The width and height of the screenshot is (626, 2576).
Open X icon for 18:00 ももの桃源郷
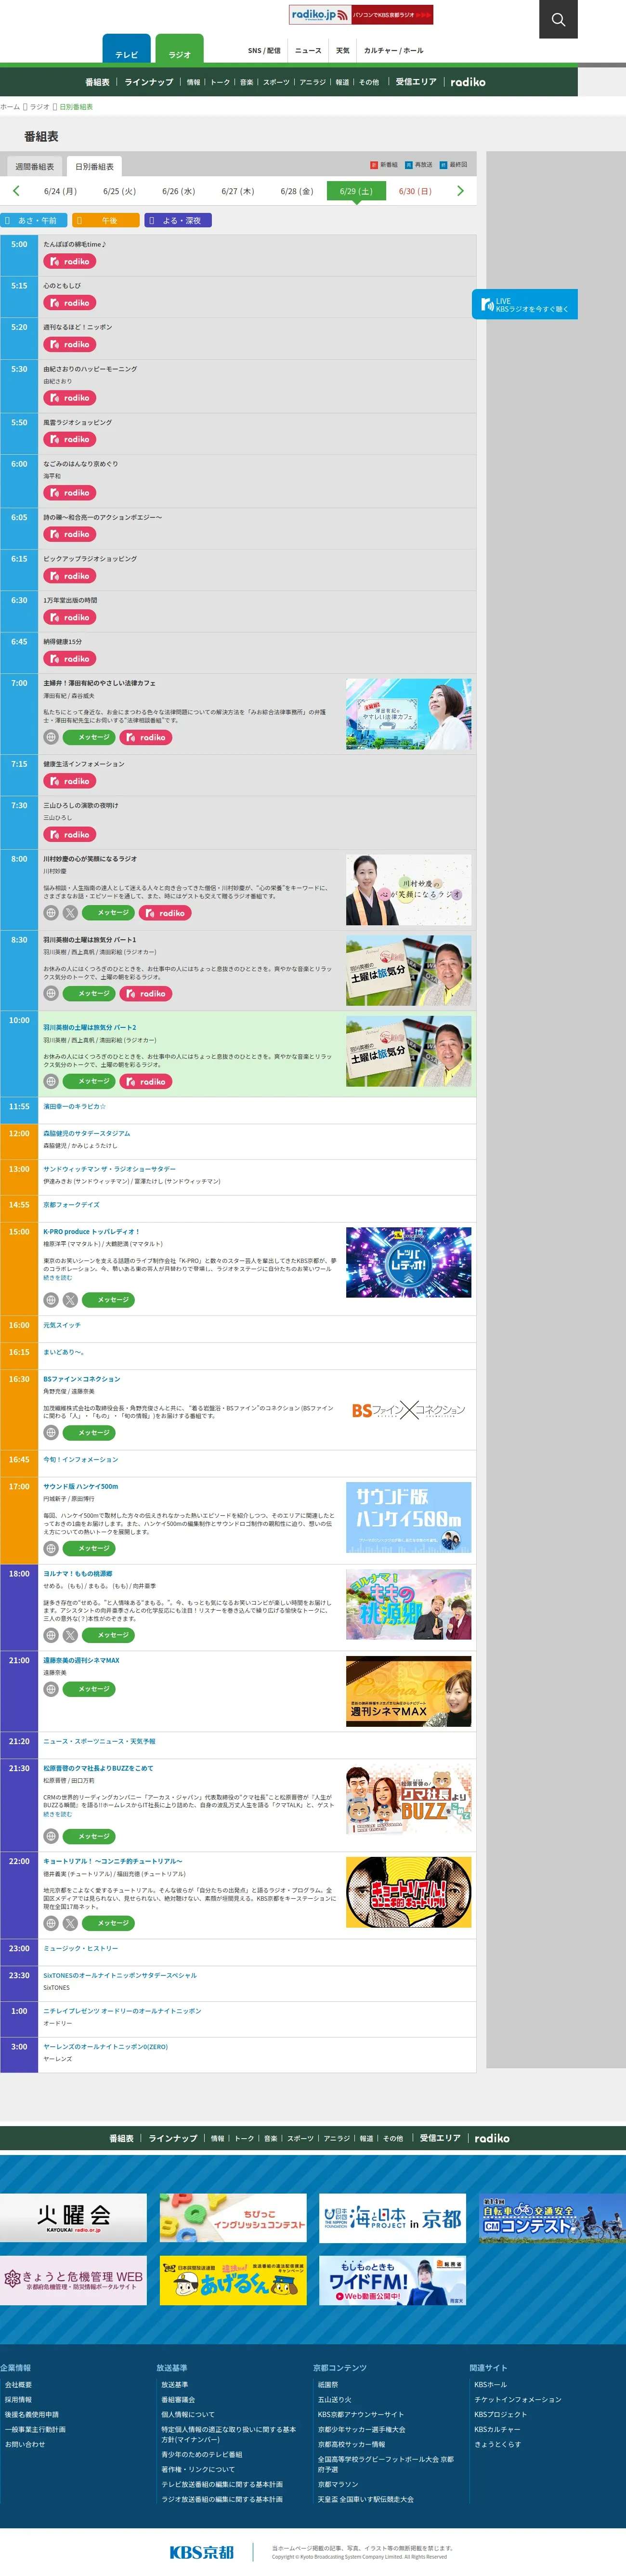pyautogui.click(x=70, y=1636)
